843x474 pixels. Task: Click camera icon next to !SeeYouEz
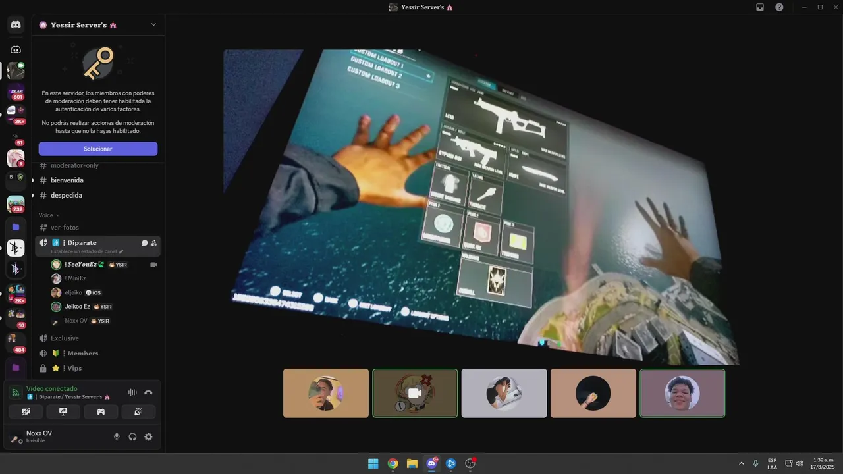pos(153,264)
